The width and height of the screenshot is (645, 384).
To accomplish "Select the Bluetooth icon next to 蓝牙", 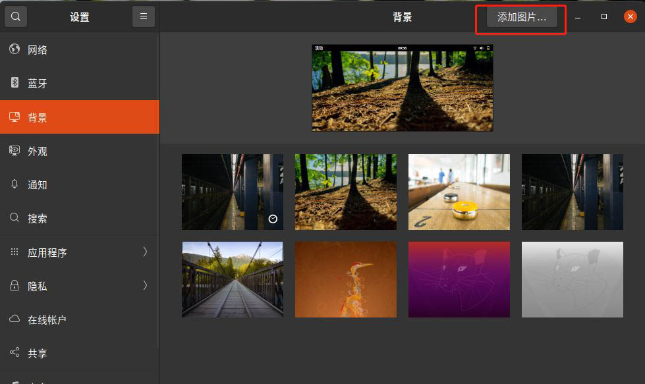I will tap(14, 83).
